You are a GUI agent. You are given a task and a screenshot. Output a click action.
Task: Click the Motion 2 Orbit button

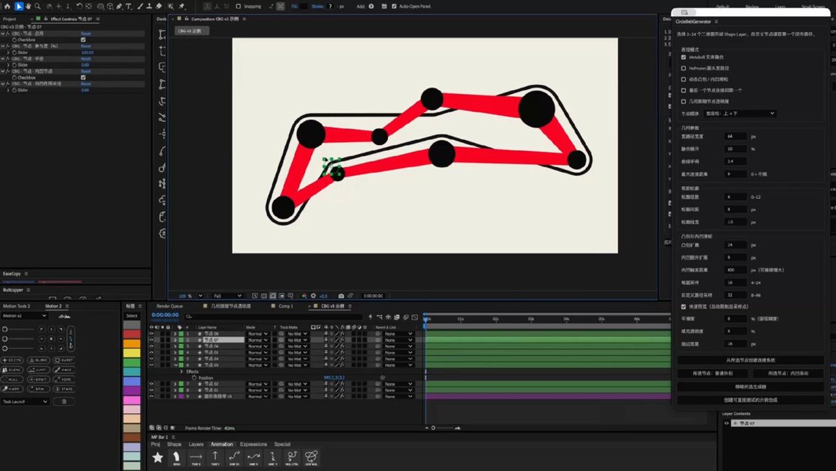pos(39,379)
